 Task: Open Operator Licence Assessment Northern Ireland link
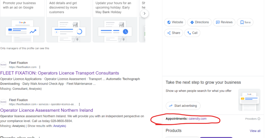point(46,110)
